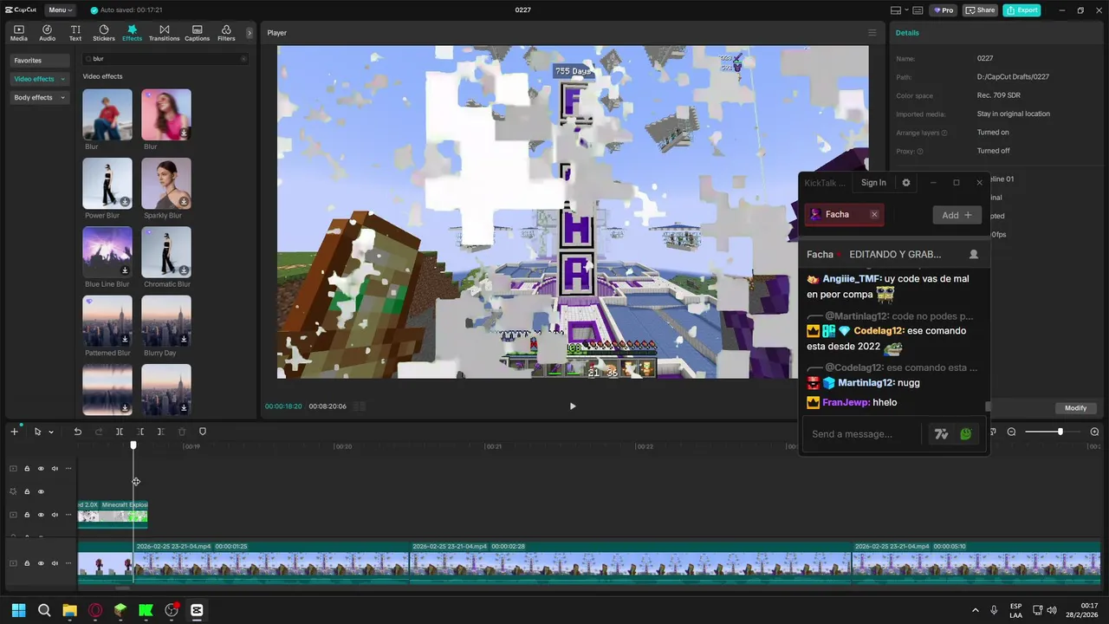
Task: Click the Export button
Action: click(x=1021, y=10)
